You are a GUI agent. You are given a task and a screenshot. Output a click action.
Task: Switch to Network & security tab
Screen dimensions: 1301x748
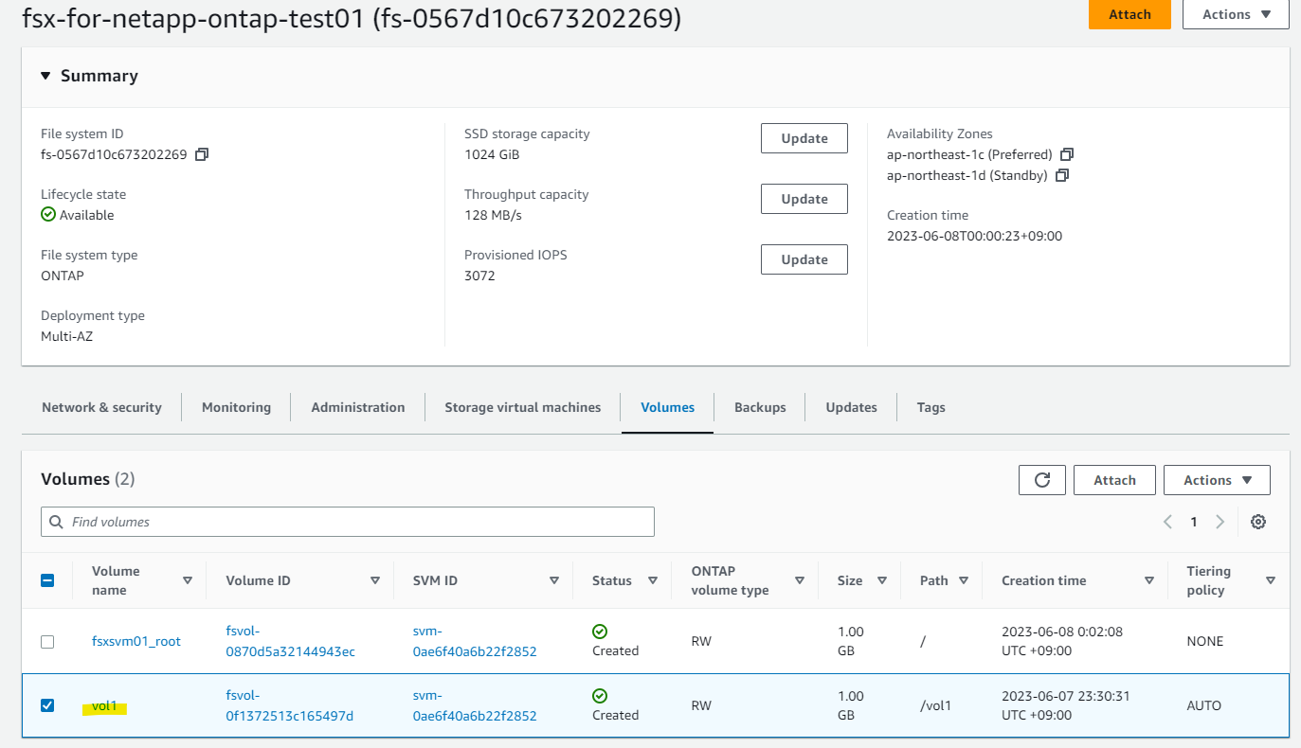pos(101,407)
